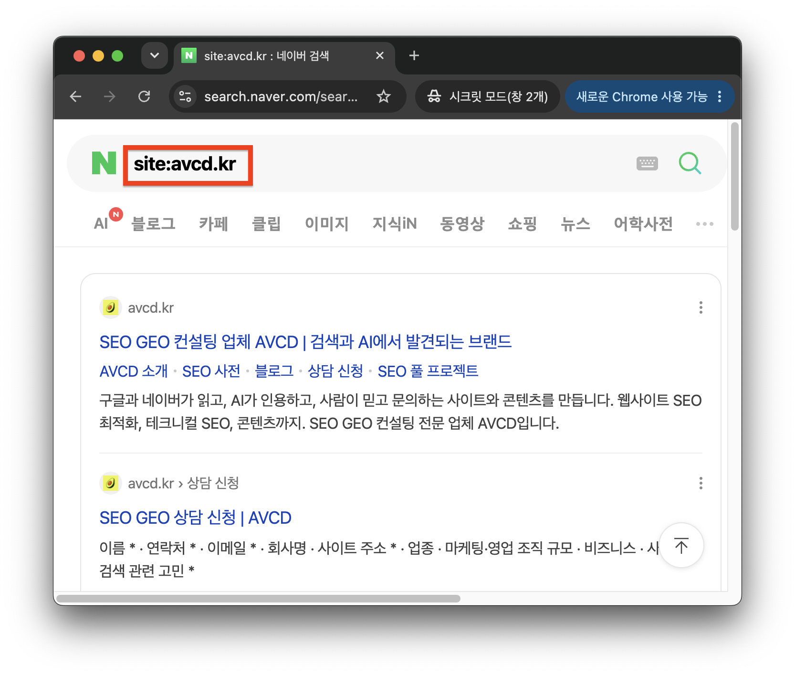The height and width of the screenshot is (676, 795).
Task: Click the vertical page scrollbar
Action: (735, 176)
